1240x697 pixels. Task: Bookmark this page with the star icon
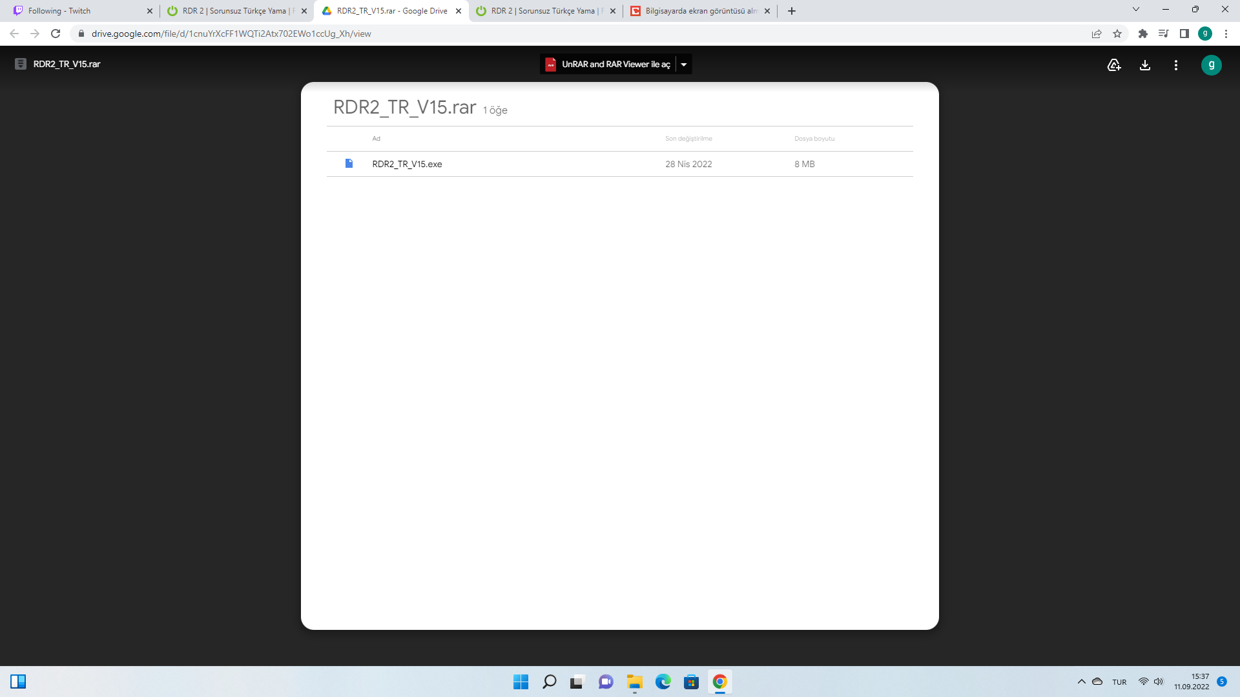point(1117,34)
